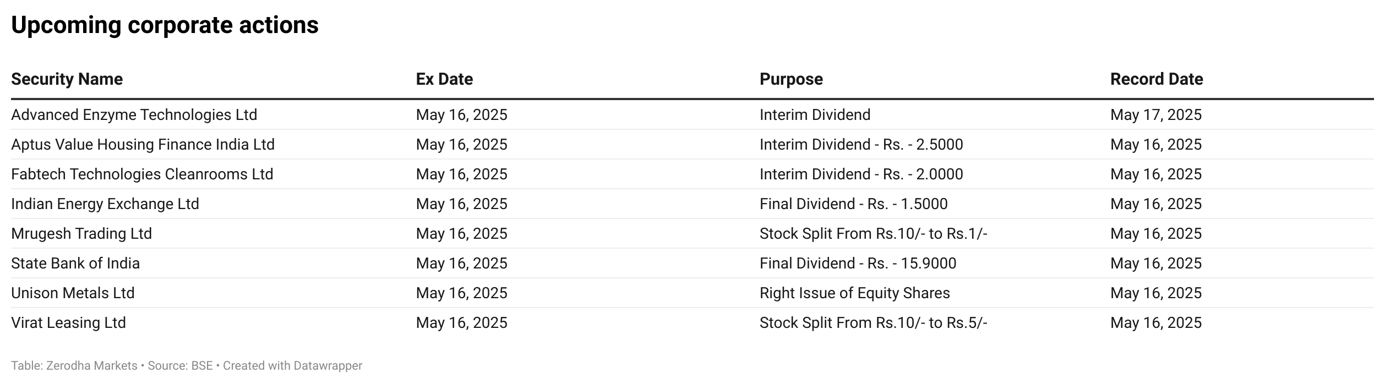Viewport: 1385px width, 384px height.
Task: Select the Record Date column header
Action: coord(1156,79)
